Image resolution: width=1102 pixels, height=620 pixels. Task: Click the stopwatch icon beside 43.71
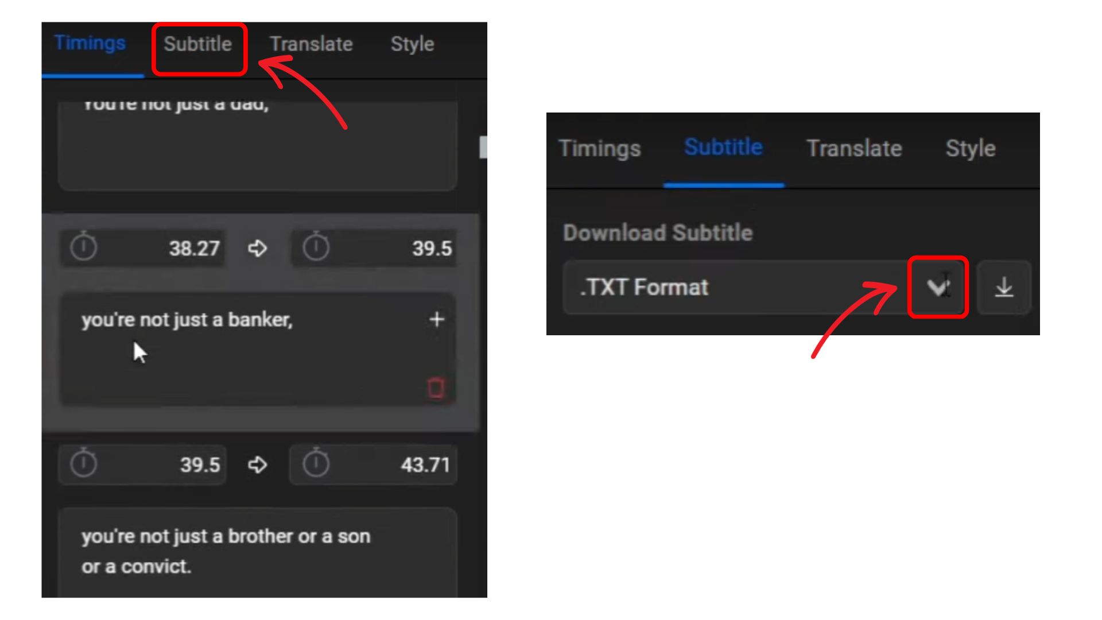[x=316, y=463]
